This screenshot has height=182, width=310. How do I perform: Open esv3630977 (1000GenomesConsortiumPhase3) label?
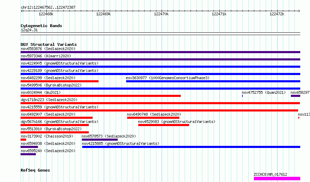point(168,78)
